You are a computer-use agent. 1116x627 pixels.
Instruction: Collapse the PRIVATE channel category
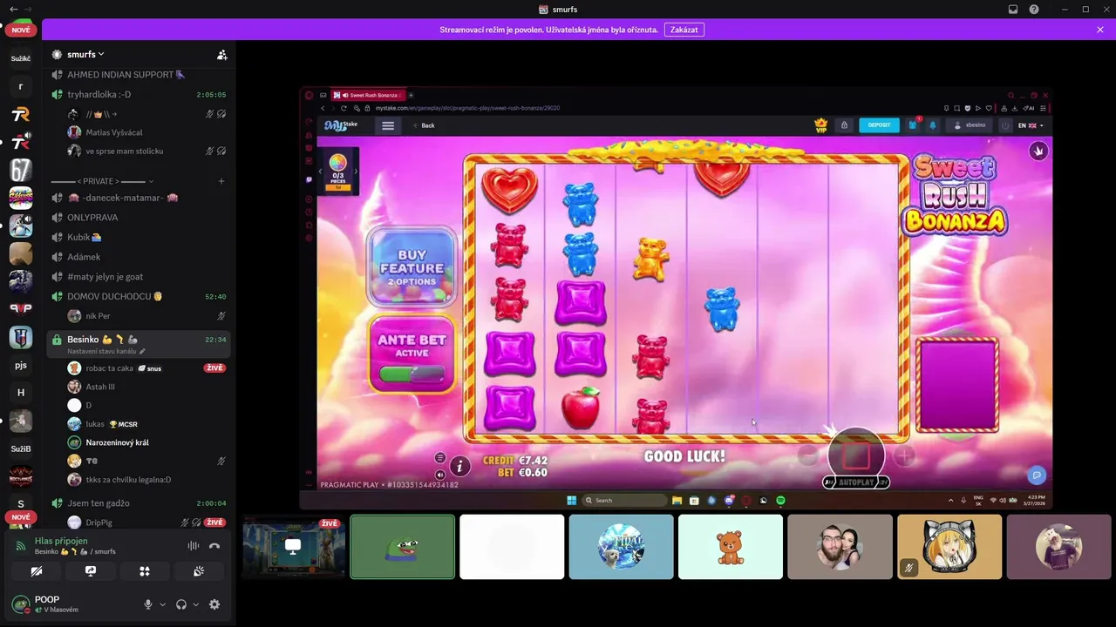[x=102, y=181]
